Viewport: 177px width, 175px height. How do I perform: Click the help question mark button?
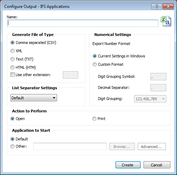pyautogui.click(x=157, y=7)
